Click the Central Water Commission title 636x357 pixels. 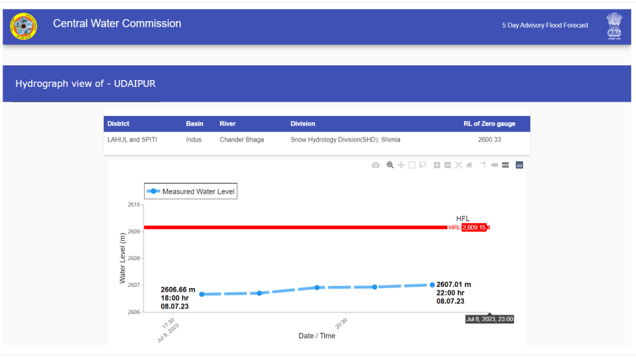pyautogui.click(x=117, y=24)
